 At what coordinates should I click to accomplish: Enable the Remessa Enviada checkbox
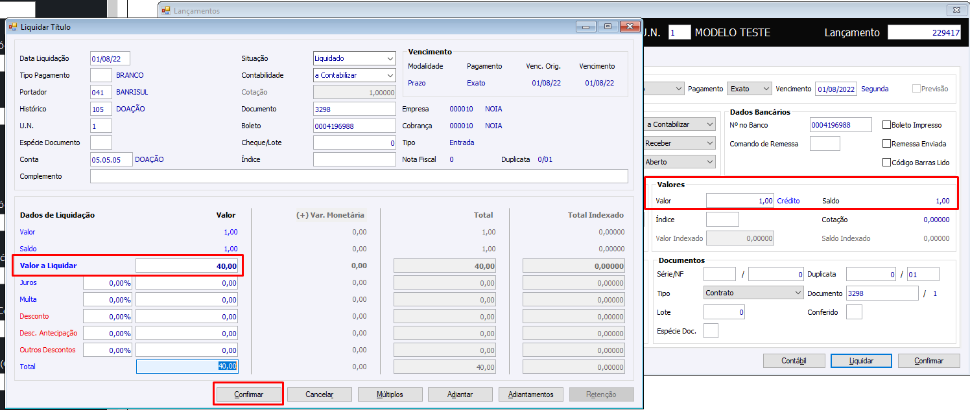pos(886,144)
